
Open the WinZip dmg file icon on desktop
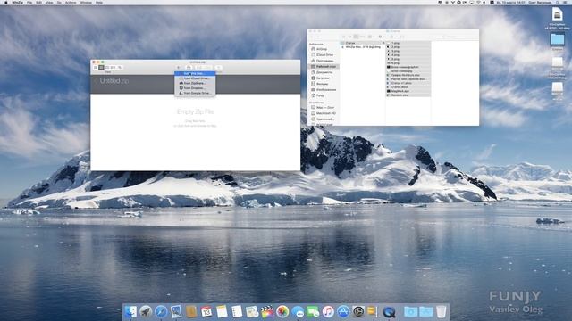[x=557, y=15]
